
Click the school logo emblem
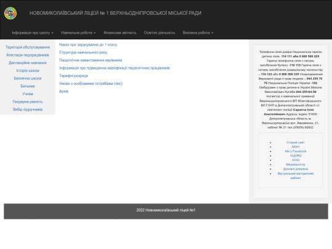point(10,13)
